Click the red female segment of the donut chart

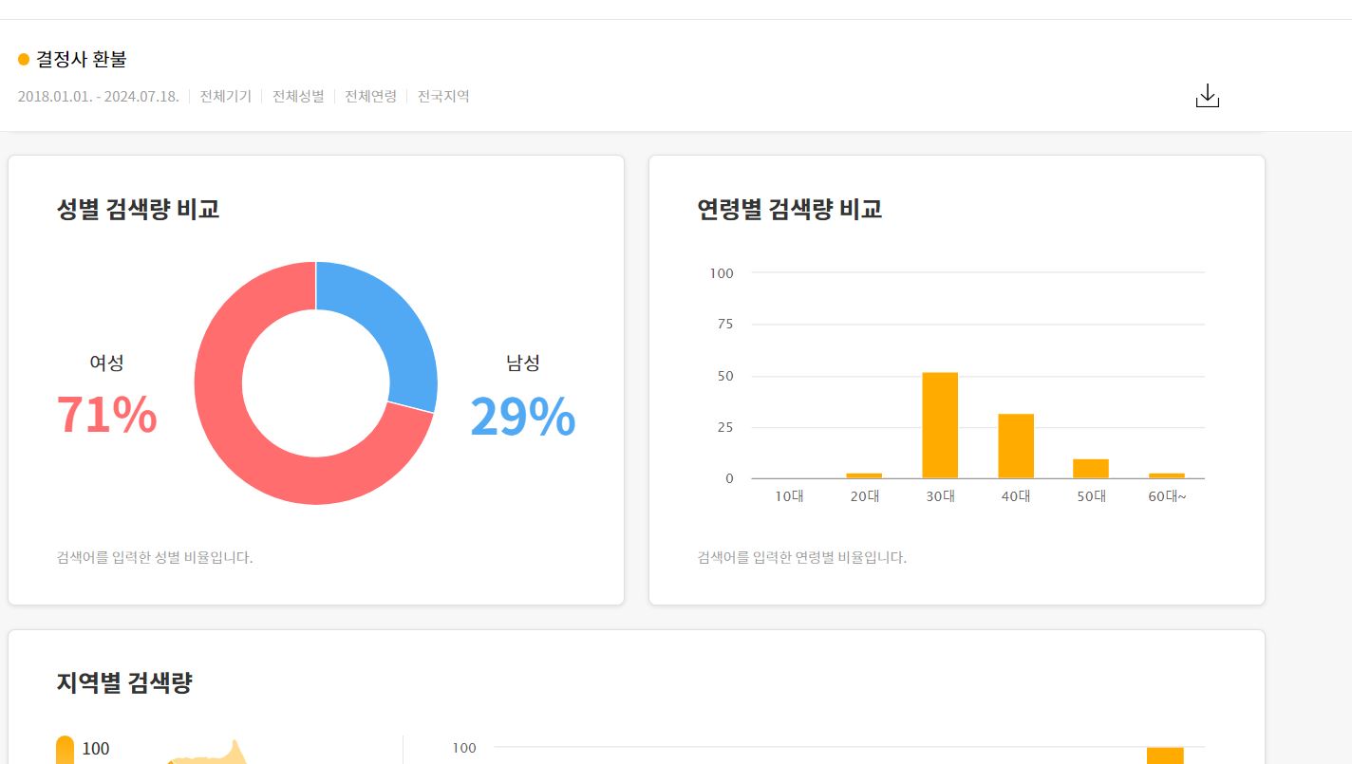[247, 446]
